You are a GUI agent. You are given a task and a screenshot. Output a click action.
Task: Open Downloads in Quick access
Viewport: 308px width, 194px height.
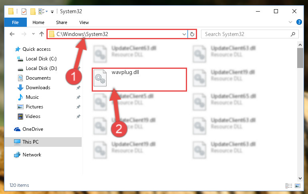coord(38,88)
